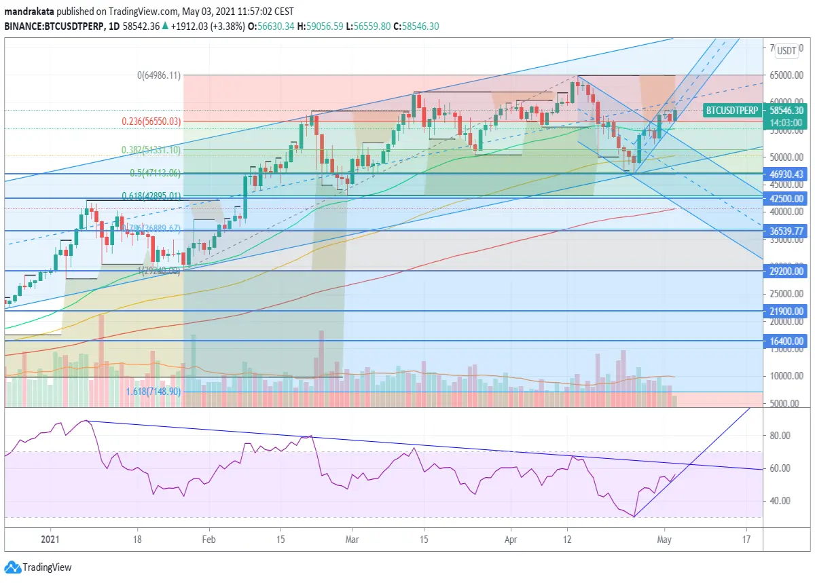The height and width of the screenshot is (583, 815).
Task: Select the 29200.00 horizontal line price label
Action: coord(786,271)
